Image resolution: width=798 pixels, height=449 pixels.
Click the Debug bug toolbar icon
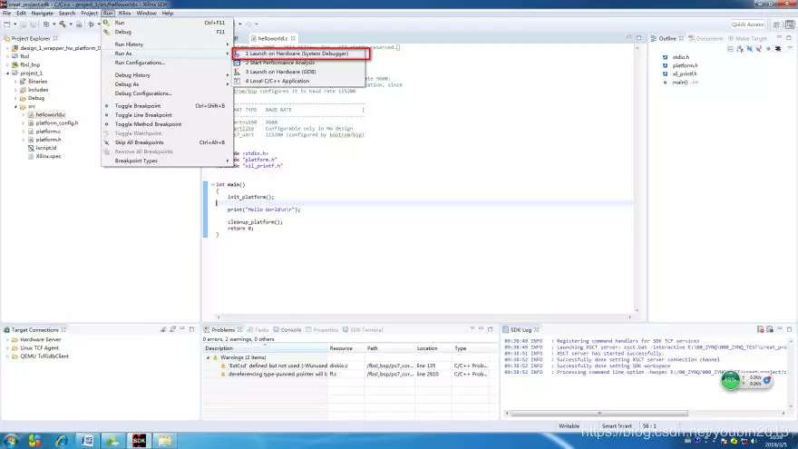click(x=91, y=24)
